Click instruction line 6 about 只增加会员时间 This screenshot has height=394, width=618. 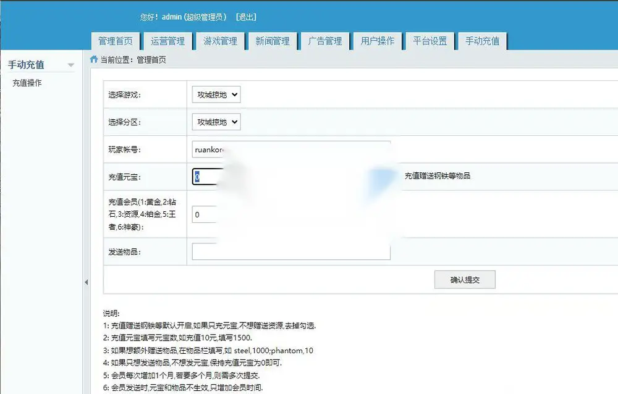184,388
